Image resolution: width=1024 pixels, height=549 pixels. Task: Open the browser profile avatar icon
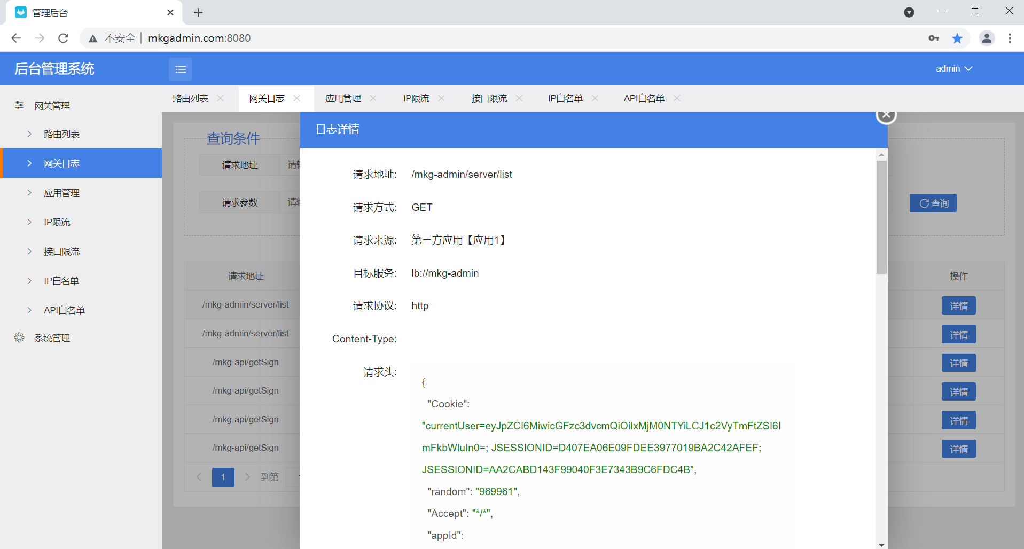[x=987, y=38]
